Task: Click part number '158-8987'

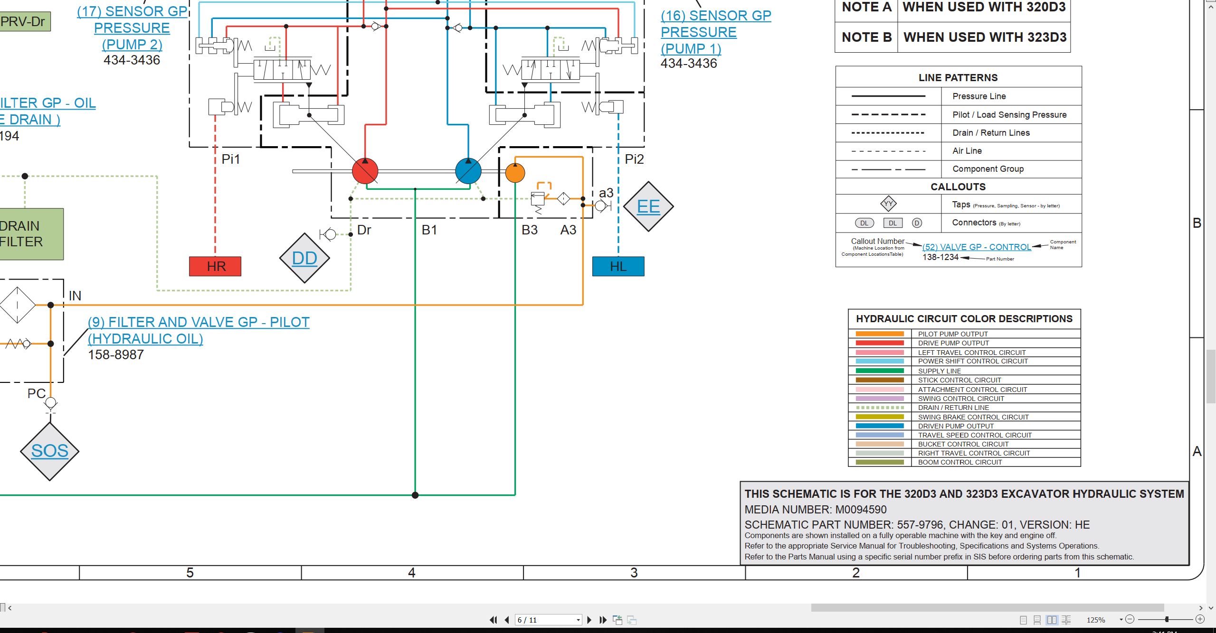Action: point(115,354)
